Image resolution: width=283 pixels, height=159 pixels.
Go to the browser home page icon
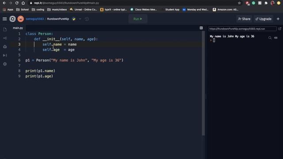23,3
